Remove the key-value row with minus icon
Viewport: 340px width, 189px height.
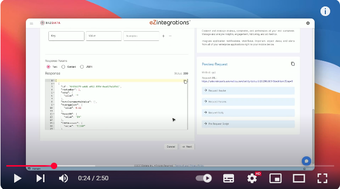point(170,36)
